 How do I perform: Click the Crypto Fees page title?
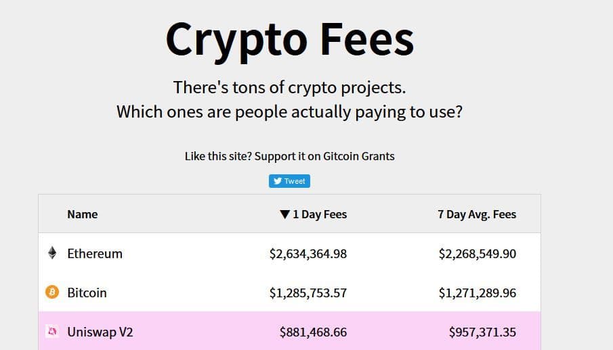tap(289, 39)
